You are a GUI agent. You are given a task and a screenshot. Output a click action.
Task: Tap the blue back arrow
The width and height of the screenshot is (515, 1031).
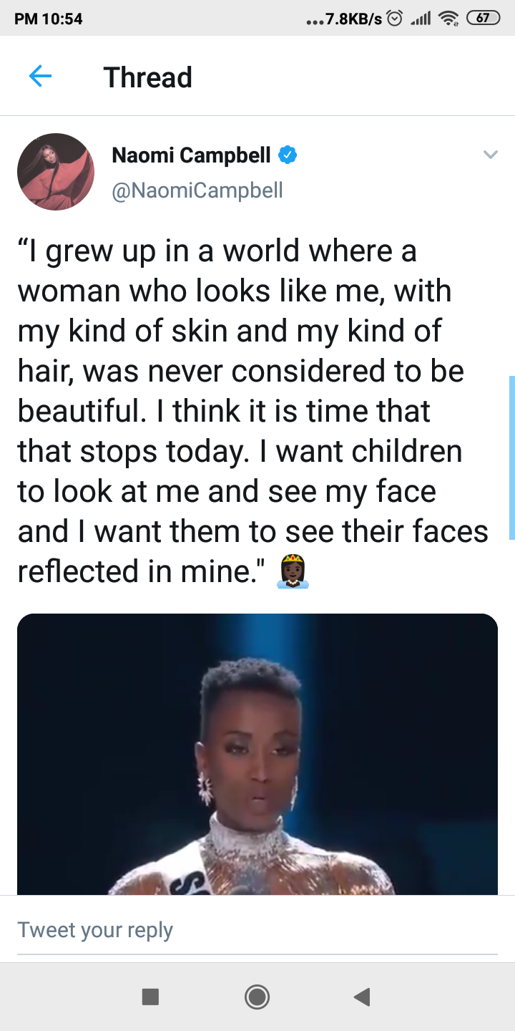40,76
